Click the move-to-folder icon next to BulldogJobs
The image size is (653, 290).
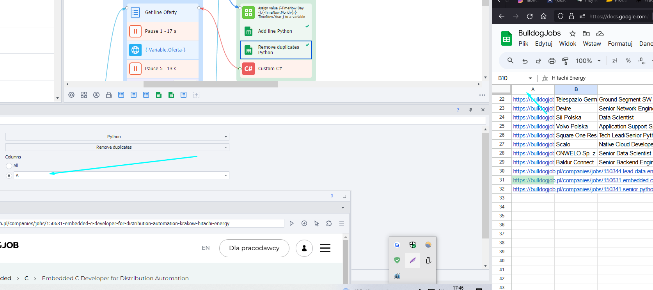[x=586, y=34]
